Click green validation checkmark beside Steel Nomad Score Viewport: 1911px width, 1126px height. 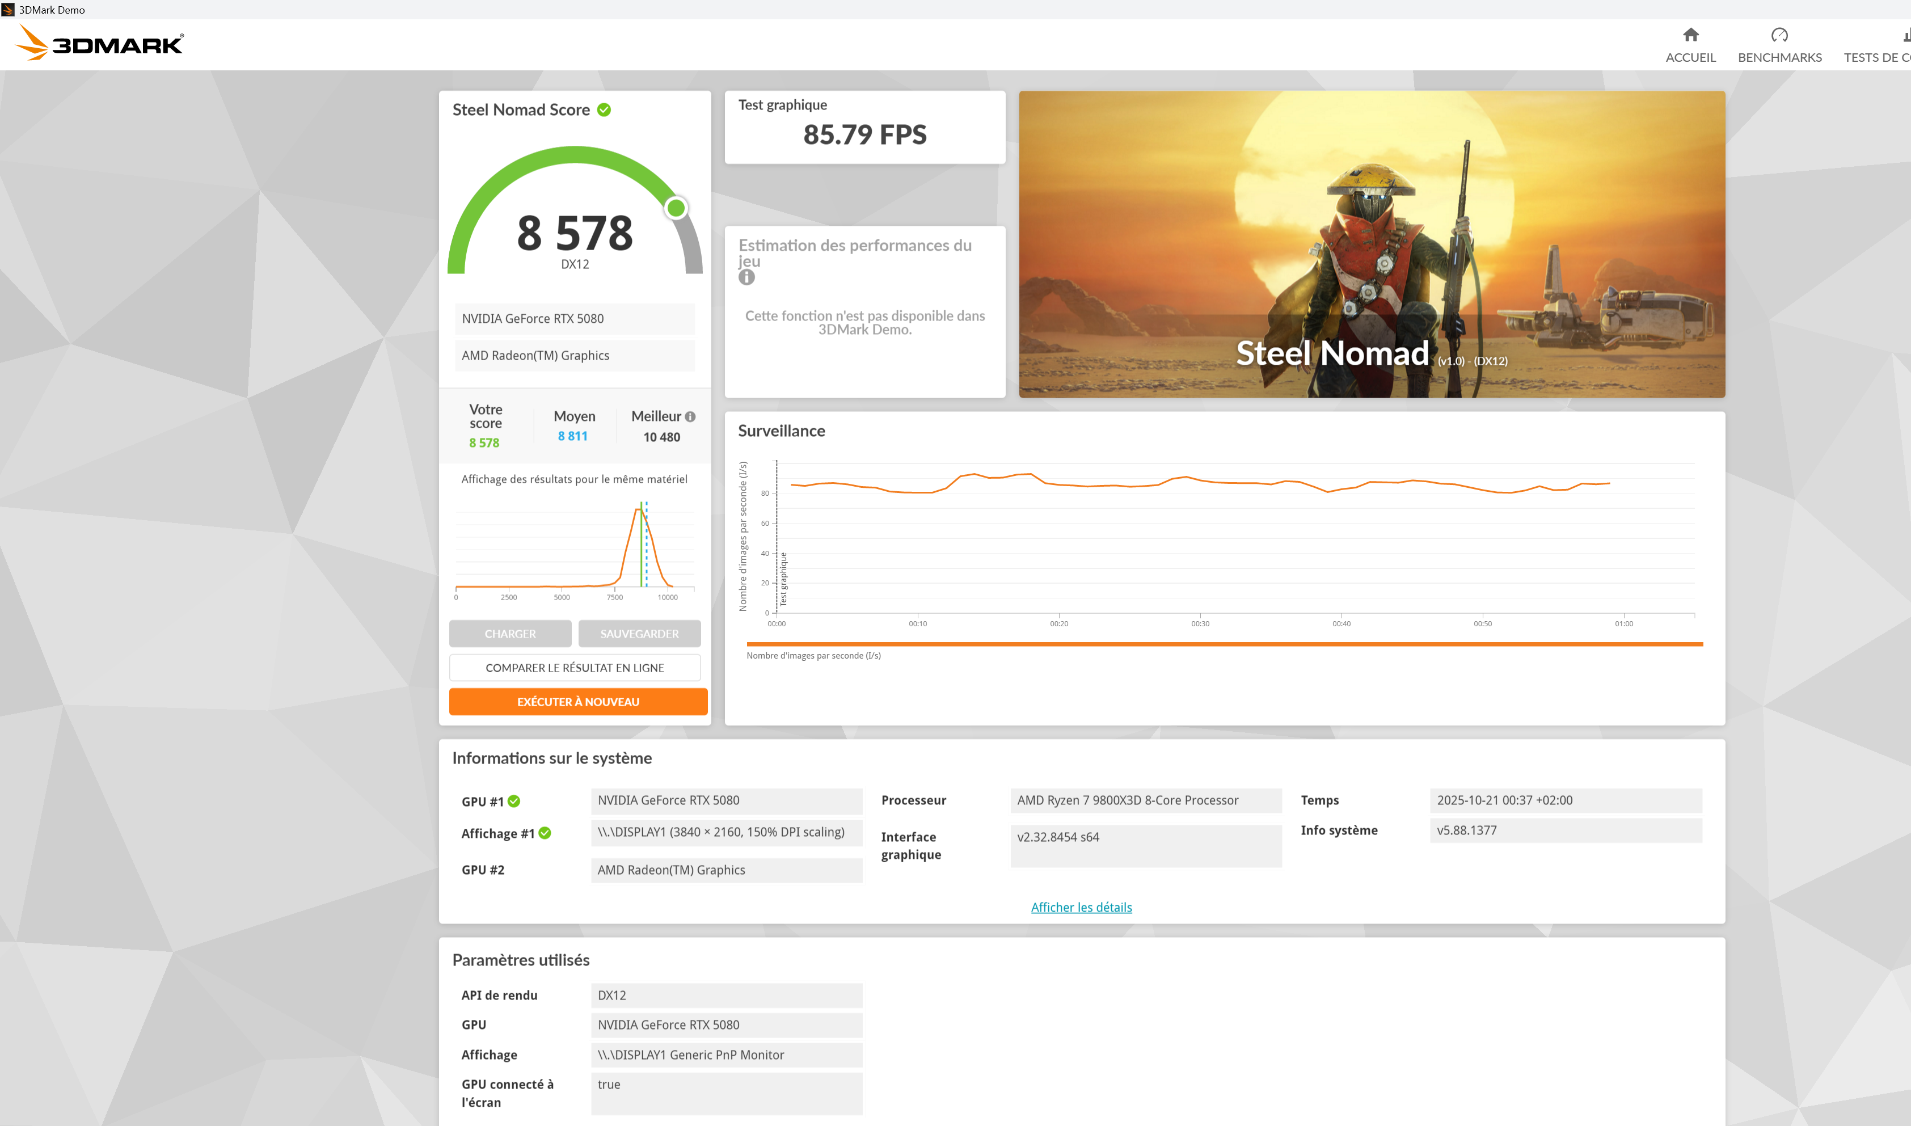pyautogui.click(x=604, y=110)
